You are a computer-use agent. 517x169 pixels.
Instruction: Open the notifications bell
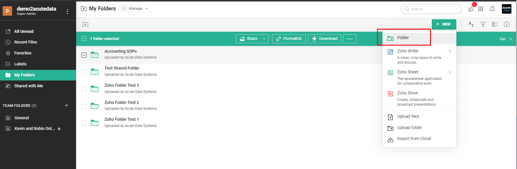pos(492,9)
